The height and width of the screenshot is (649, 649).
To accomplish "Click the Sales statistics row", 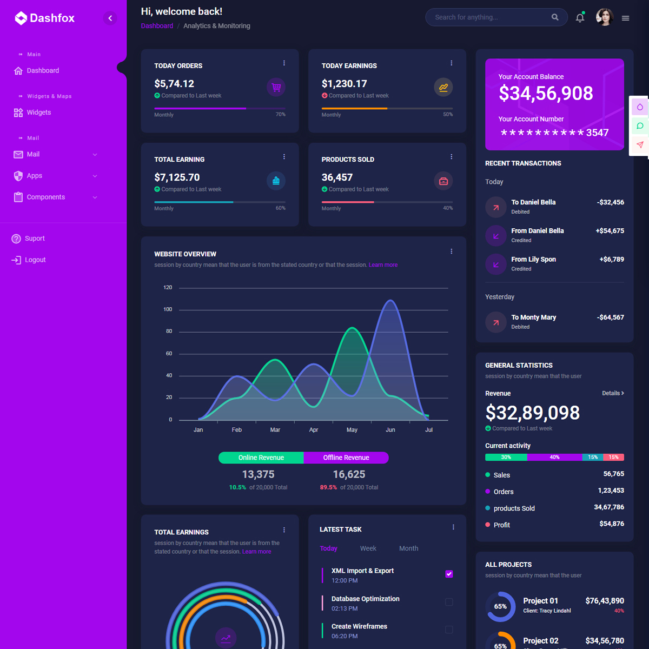I will pos(554,475).
